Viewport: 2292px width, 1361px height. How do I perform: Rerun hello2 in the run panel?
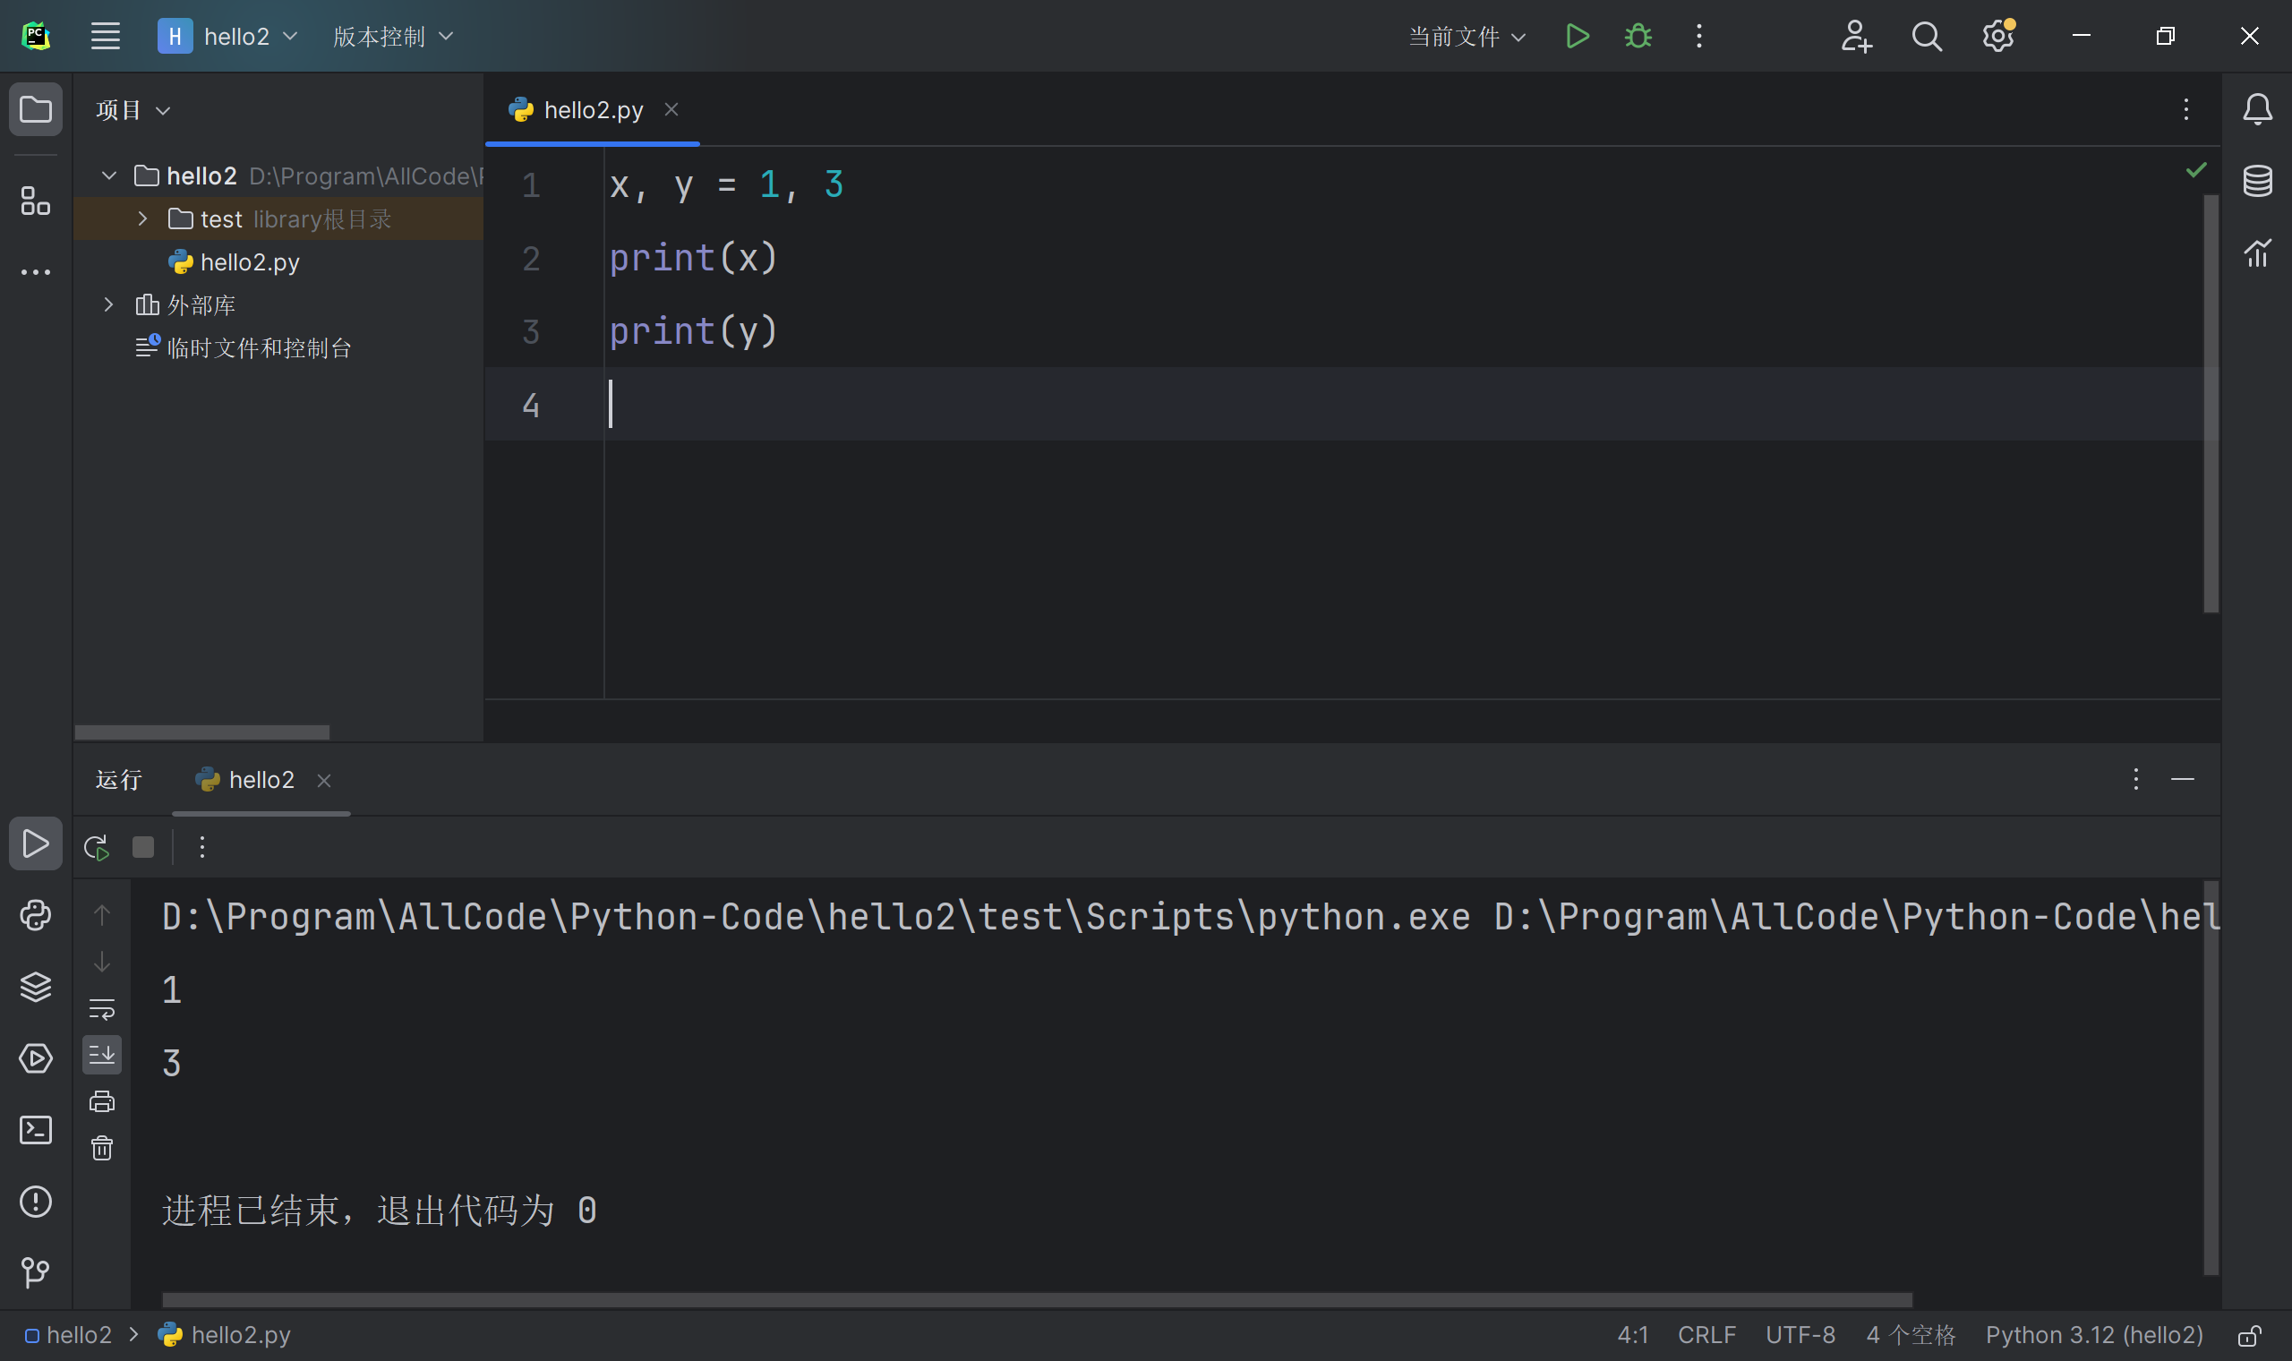(97, 847)
